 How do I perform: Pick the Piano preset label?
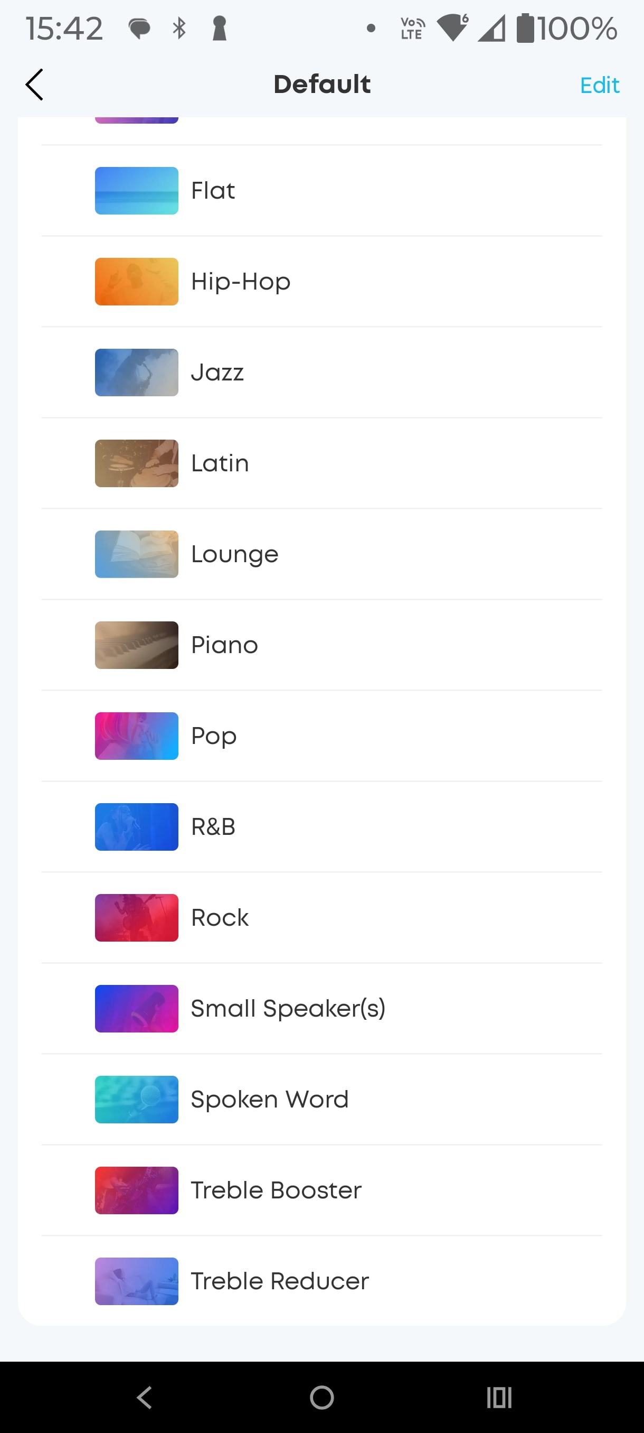click(x=224, y=645)
